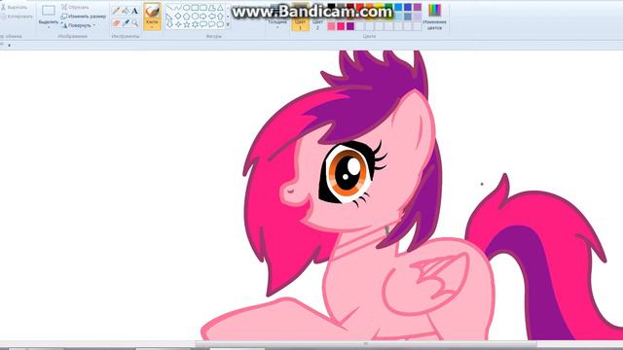Viewport: 623px width, 350px height.
Task: Move the shapes gallery down one row
Action: click(x=228, y=17)
